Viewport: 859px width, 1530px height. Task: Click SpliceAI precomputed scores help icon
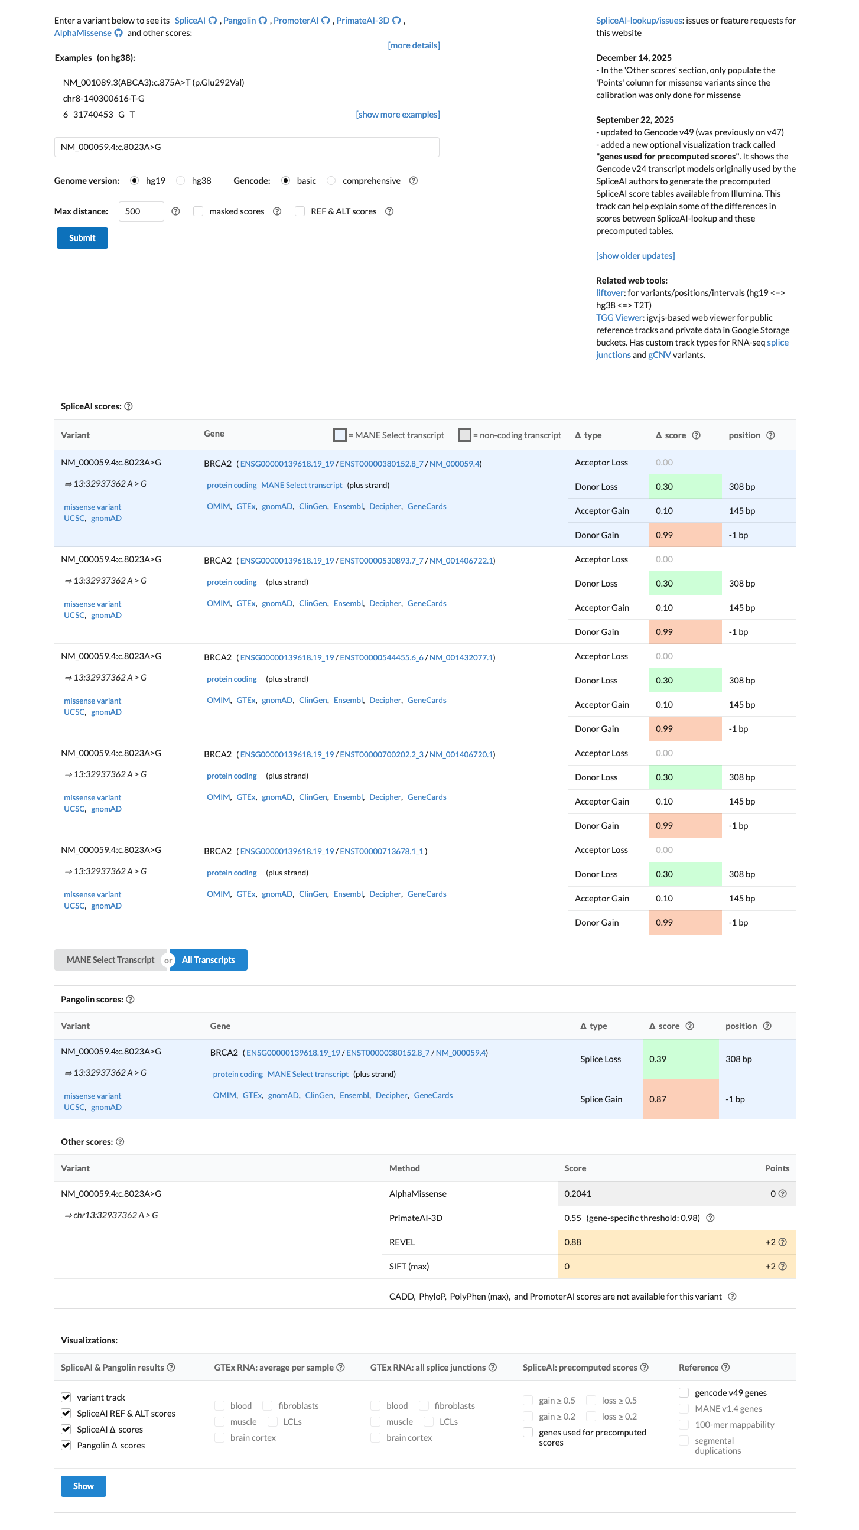(x=645, y=1368)
